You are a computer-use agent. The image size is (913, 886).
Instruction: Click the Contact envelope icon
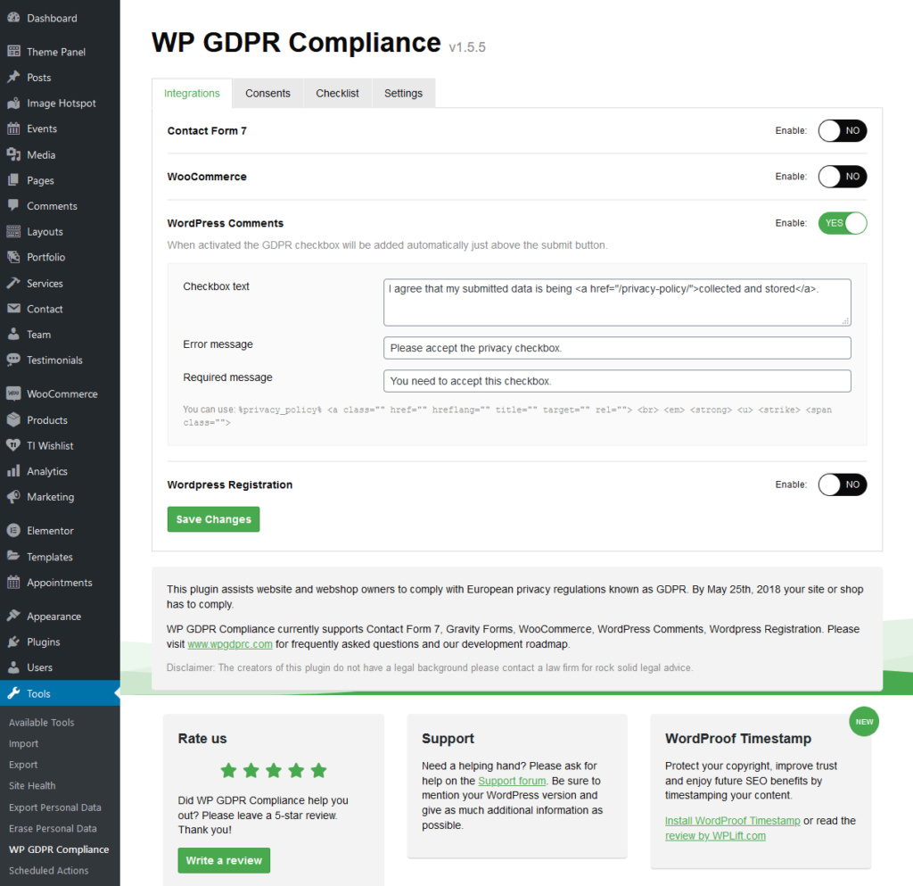(13, 309)
